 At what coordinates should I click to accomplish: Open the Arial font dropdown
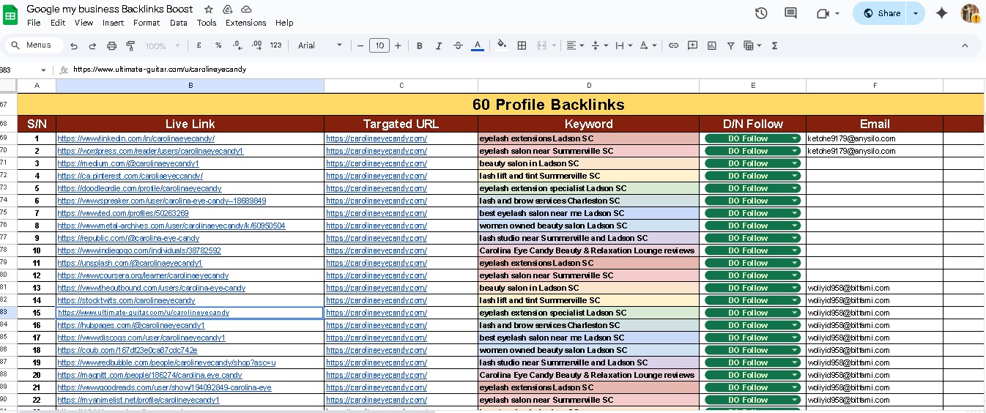(x=320, y=45)
